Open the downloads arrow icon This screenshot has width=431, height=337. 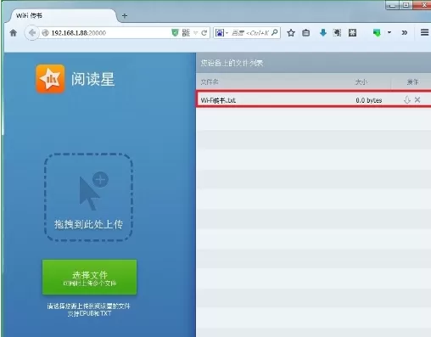pos(323,33)
